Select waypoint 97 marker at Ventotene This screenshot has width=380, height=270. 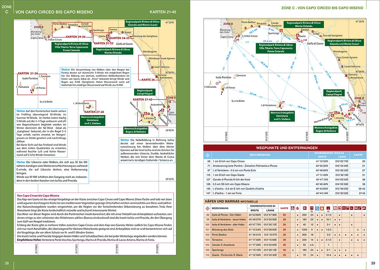tap(281, 102)
